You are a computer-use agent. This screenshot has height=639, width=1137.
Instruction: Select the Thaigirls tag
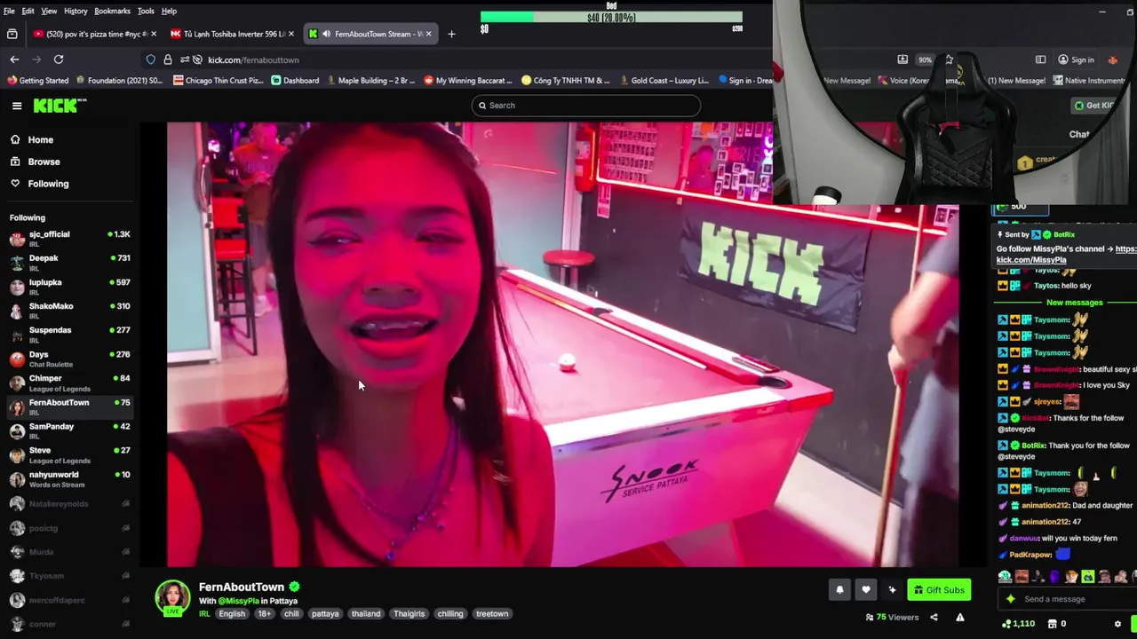[409, 614]
